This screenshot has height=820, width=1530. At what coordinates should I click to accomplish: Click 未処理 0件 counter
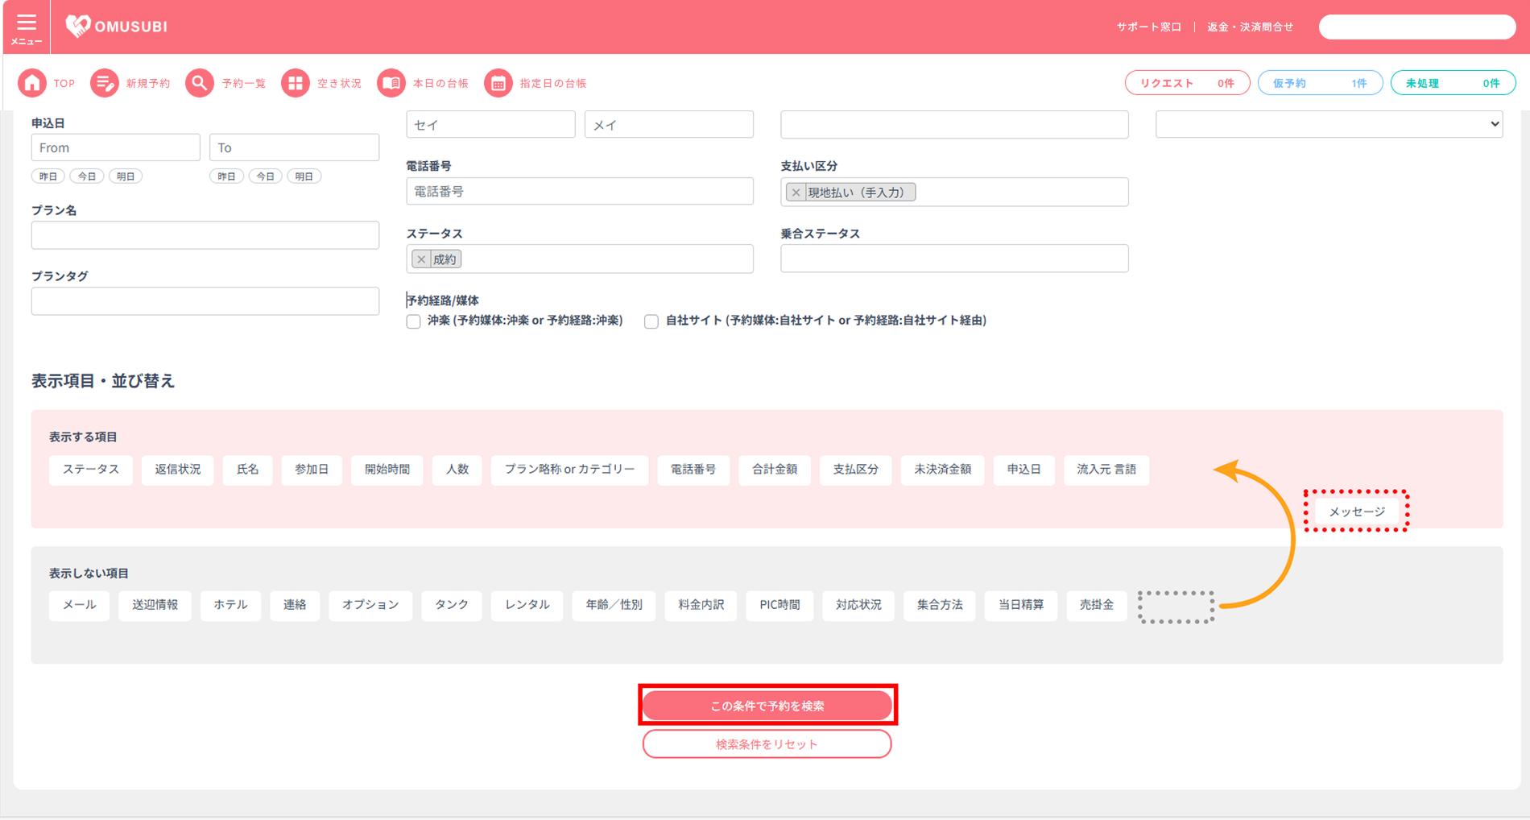(x=1453, y=83)
